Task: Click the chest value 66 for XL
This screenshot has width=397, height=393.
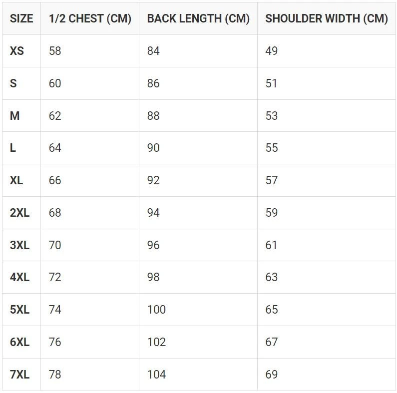Action: pyautogui.click(x=55, y=180)
